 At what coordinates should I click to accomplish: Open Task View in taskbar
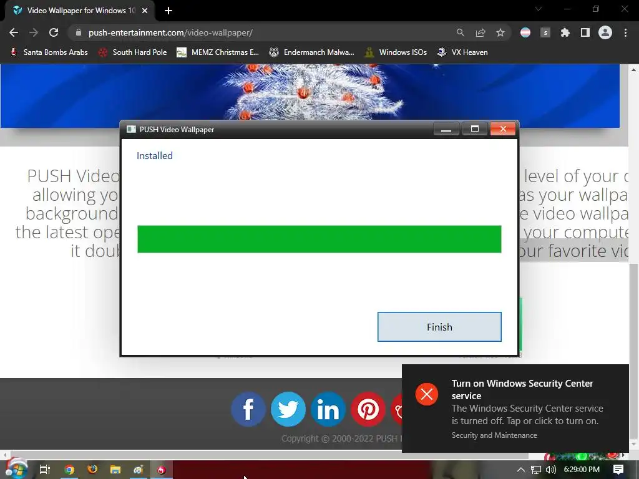point(45,470)
